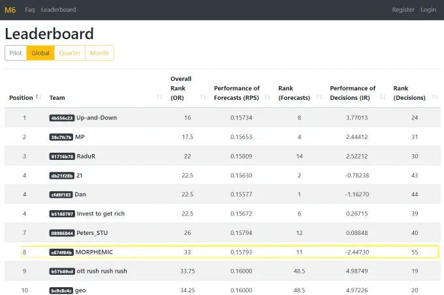444x295 pixels.
Task: Click IR value 4.97226 for geo
Action: [x=357, y=290]
